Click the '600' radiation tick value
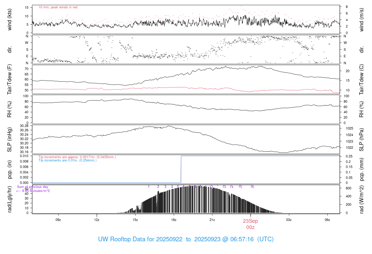 point(348,188)
